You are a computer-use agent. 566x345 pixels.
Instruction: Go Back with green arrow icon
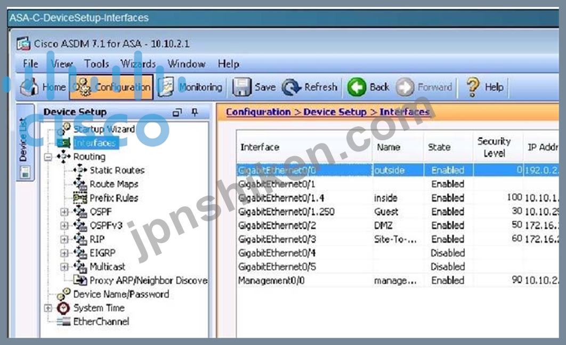pyautogui.click(x=357, y=87)
